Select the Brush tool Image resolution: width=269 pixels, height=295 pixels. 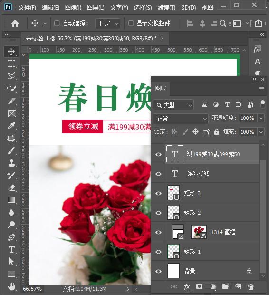pos(11,150)
